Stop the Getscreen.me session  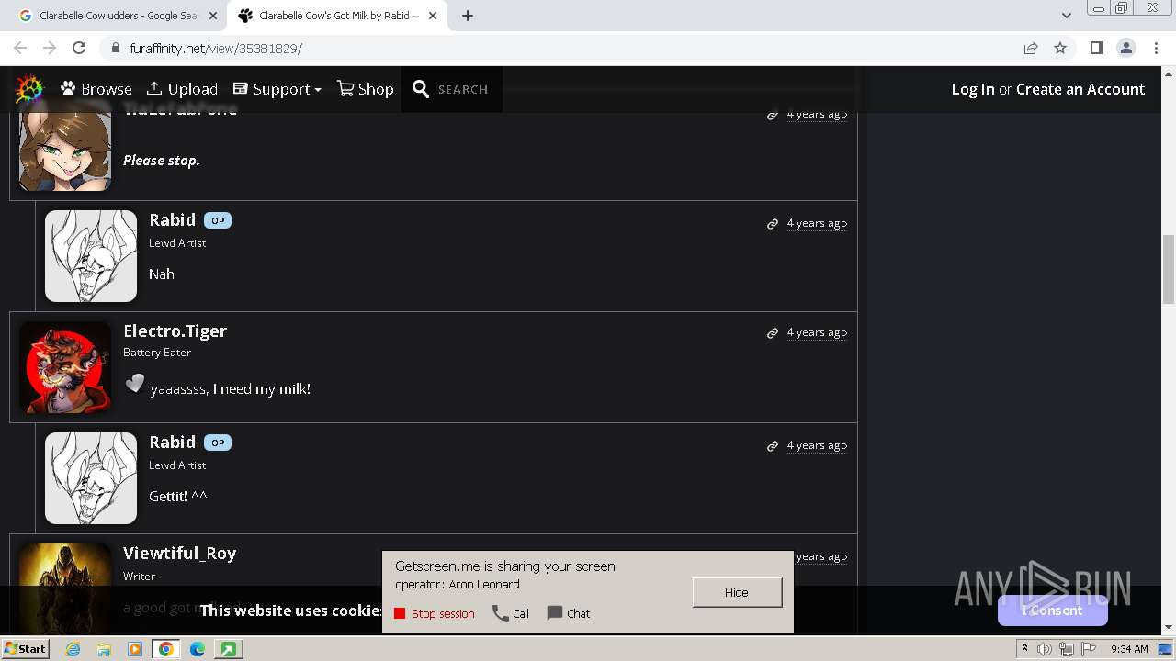point(435,613)
